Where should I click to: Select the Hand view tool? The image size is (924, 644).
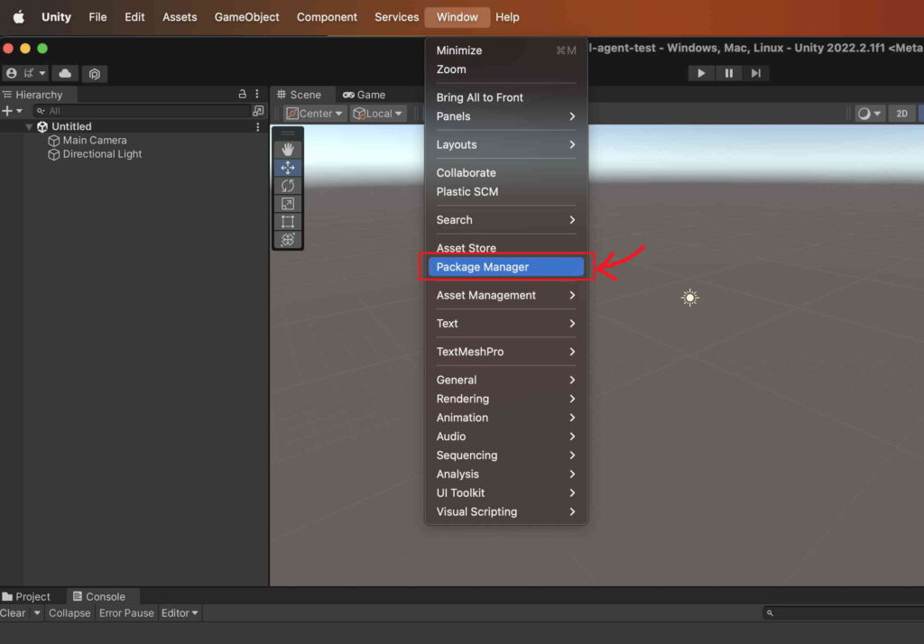click(288, 149)
